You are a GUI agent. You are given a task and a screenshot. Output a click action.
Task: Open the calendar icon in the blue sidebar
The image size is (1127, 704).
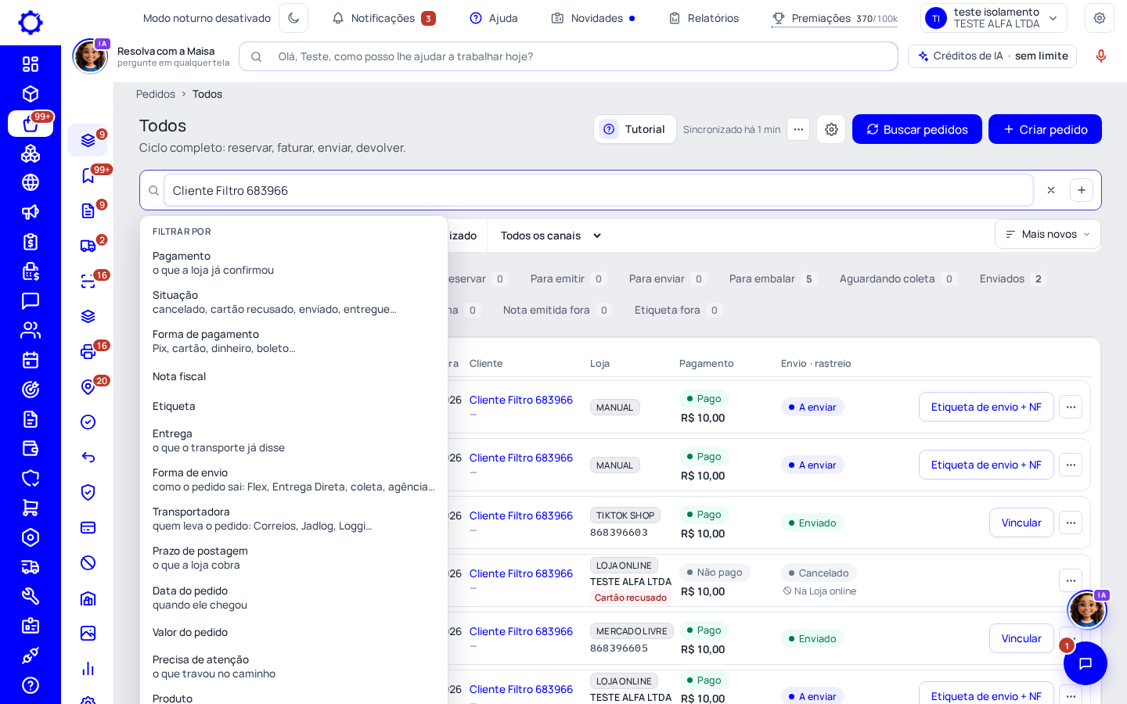pyautogui.click(x=31, y=360)
